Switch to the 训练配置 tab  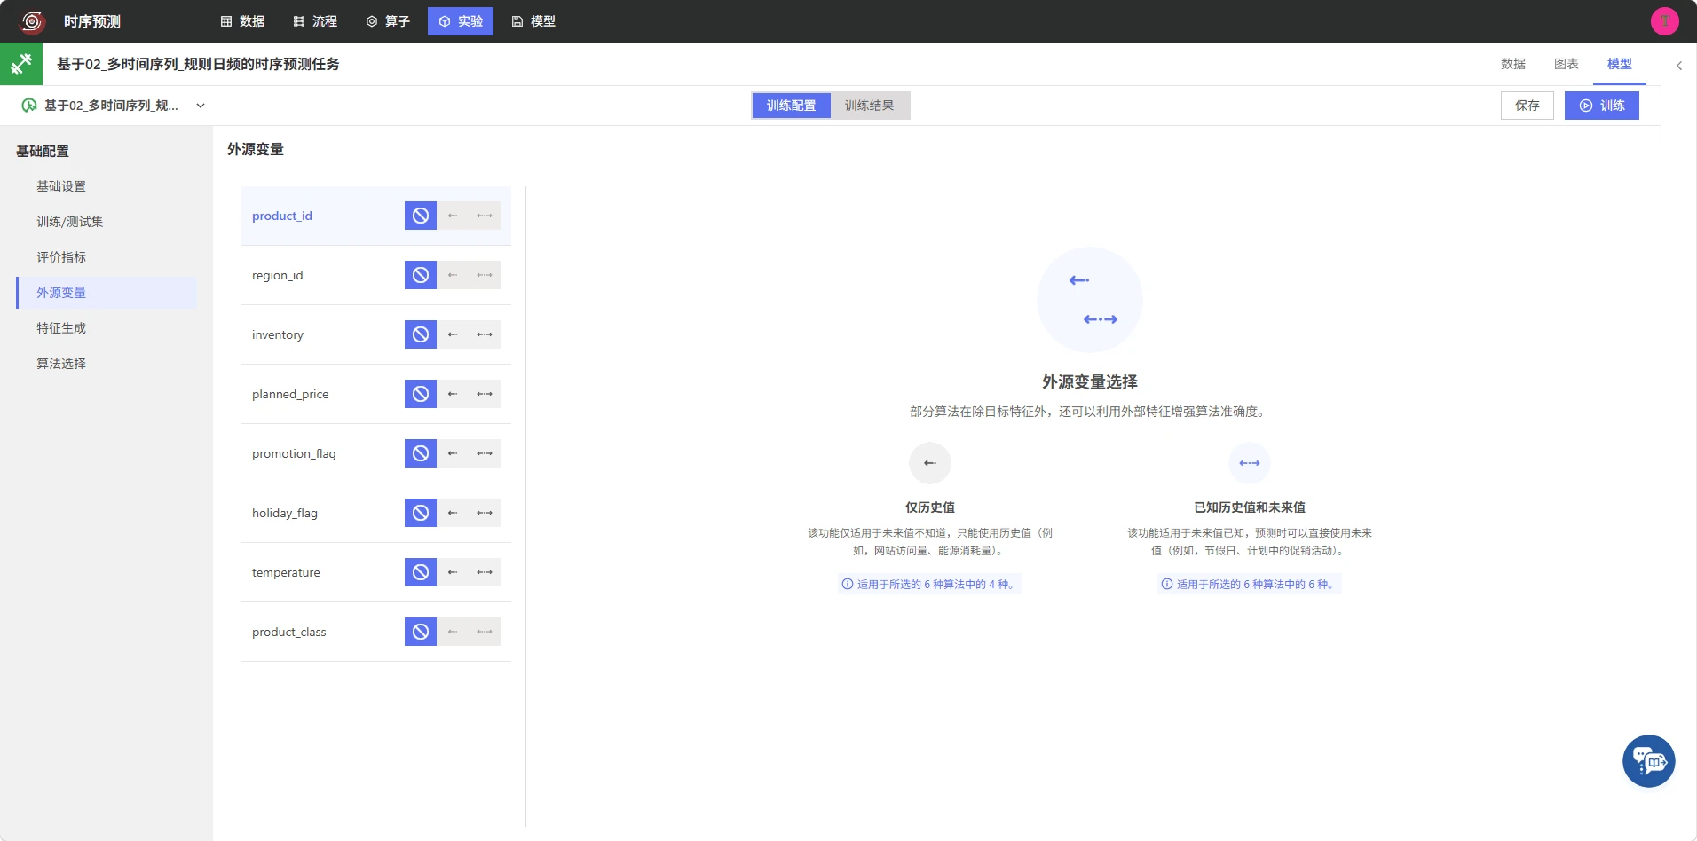791,106
